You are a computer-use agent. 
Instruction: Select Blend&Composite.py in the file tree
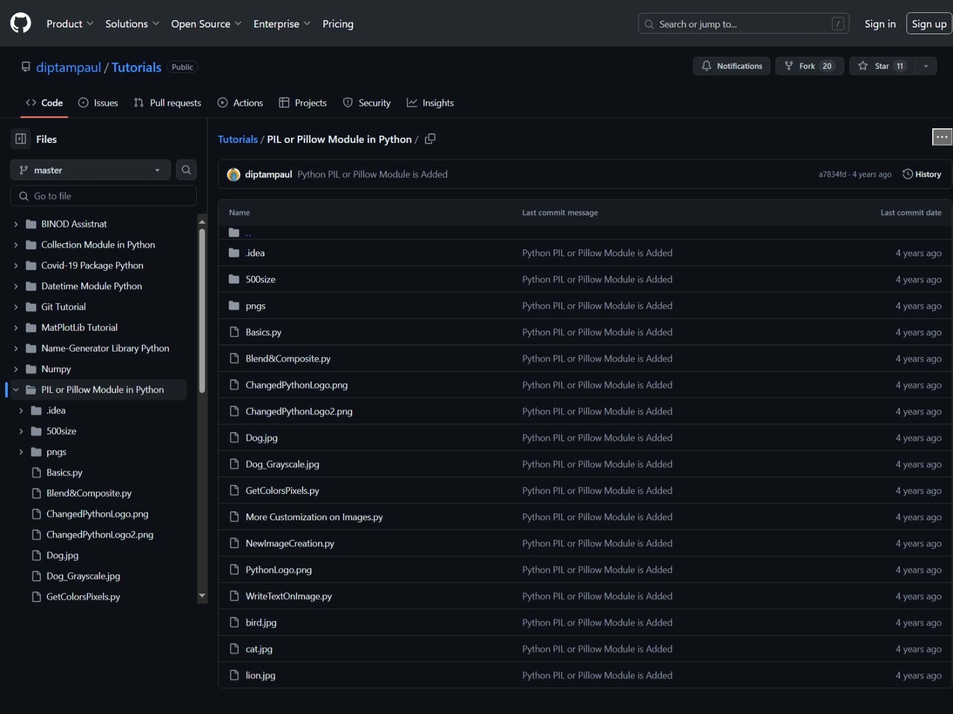(x=89, y=493)
